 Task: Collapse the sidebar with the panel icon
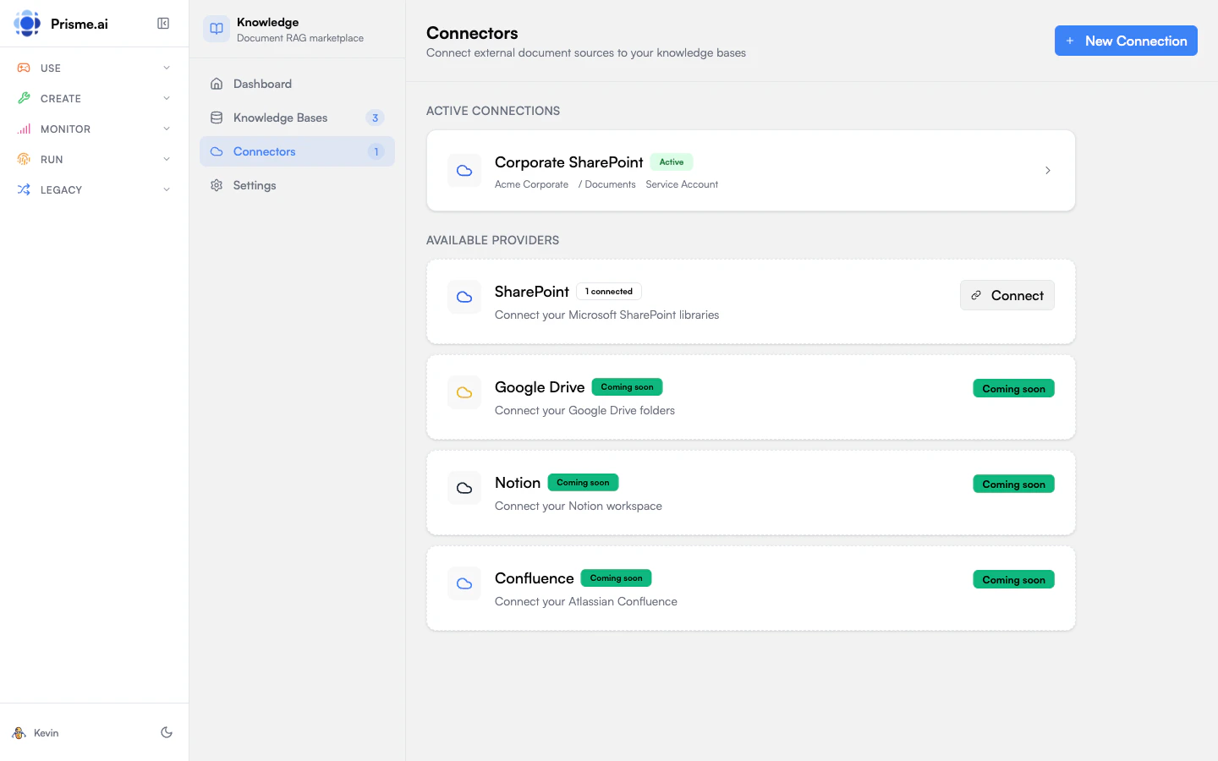click(x=163, y=24)
